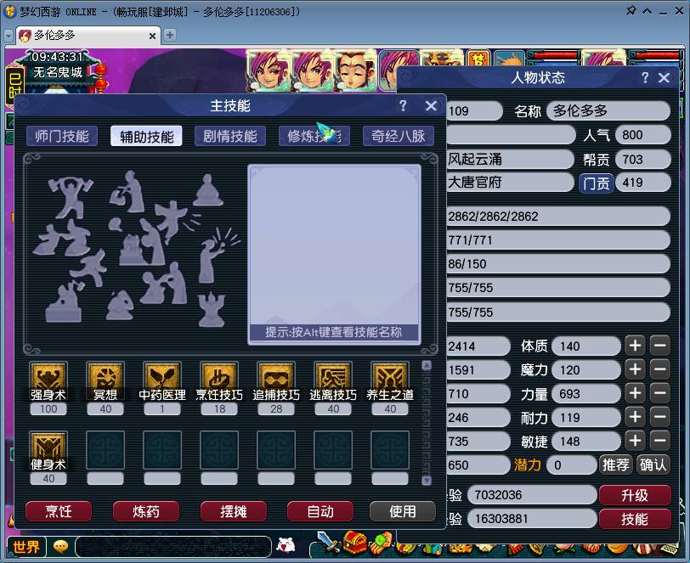
Task: Click the 炼药 button
Action: pos(145,511)
